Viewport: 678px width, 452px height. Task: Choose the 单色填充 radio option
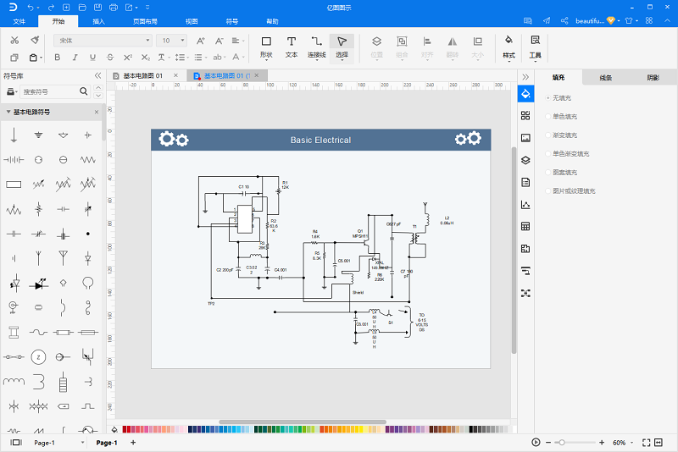(x=561, y=117)
